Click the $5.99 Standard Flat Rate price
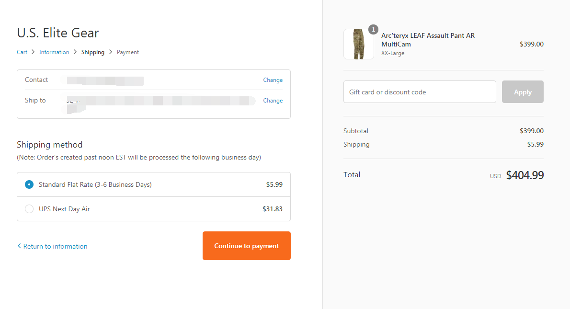570x309 pixels. pos(274,184)
